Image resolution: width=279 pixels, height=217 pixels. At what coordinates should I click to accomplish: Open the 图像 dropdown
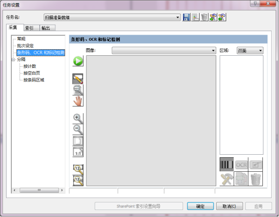164,51
